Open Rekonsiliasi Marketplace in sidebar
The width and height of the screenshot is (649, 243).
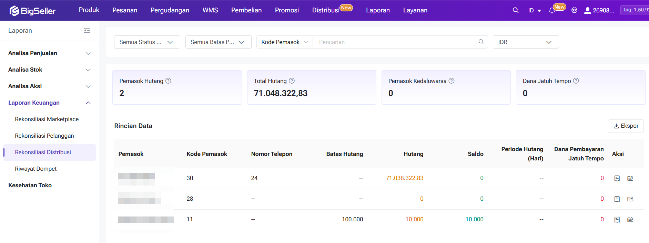[47, 119]
